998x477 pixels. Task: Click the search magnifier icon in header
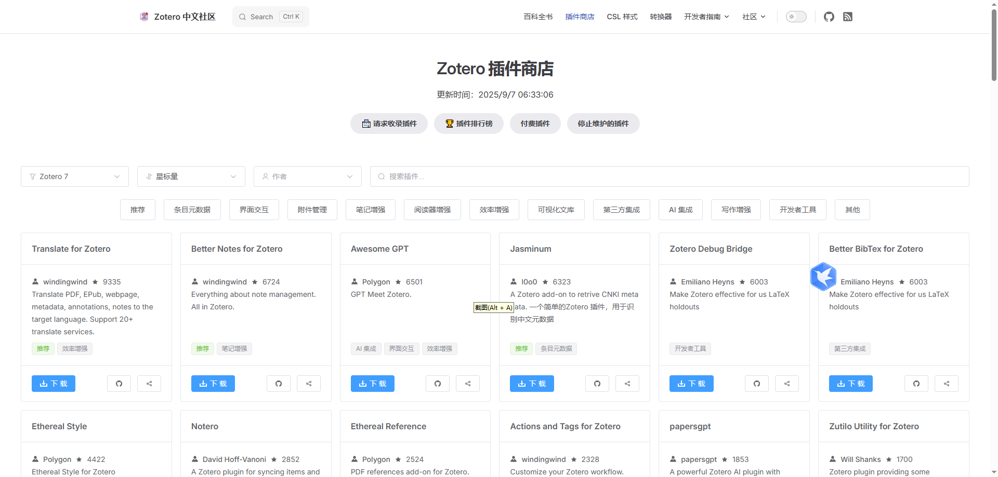pos(242,17)
